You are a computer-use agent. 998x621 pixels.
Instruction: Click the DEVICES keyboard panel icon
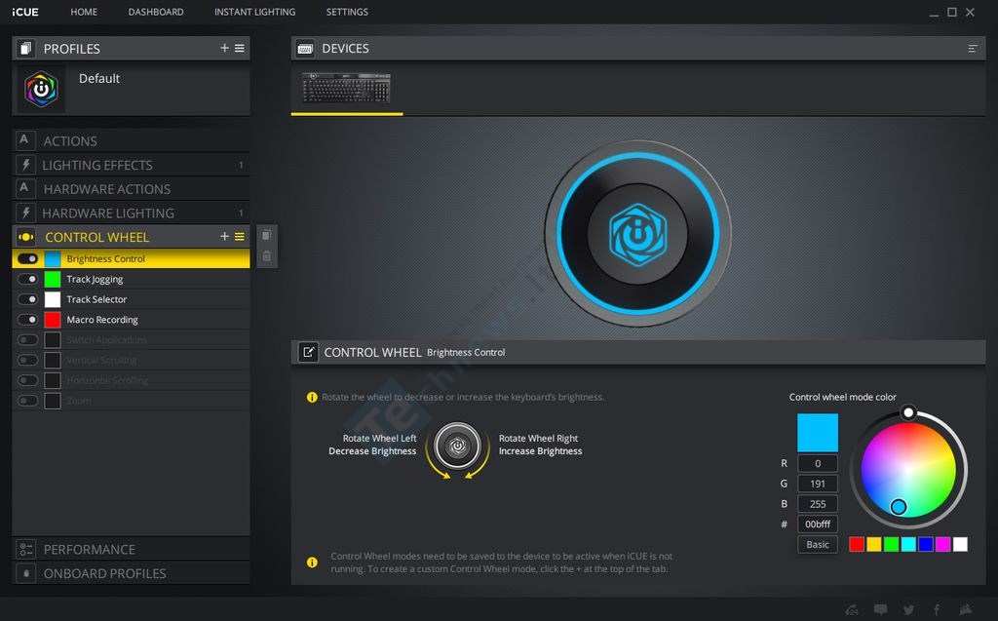(x=305, y=49)
